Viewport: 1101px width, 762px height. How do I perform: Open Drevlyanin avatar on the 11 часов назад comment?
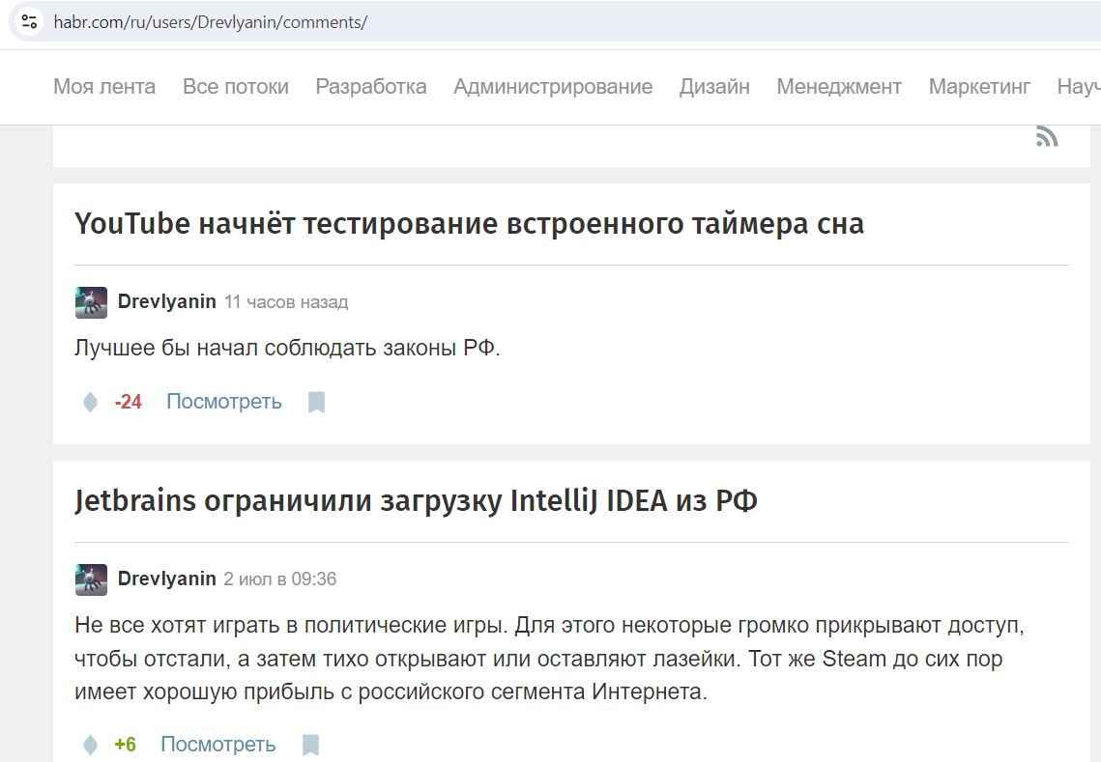coord(91,302)
